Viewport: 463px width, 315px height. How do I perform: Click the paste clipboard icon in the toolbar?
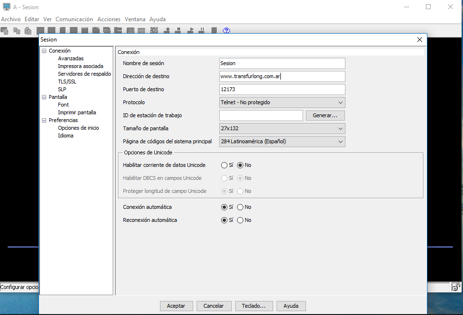[x=28, y=30]
